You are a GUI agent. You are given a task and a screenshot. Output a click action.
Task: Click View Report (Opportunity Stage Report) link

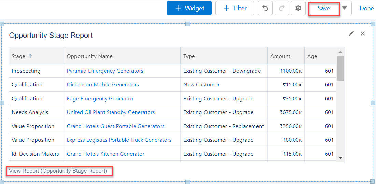(x=58, y=171)
